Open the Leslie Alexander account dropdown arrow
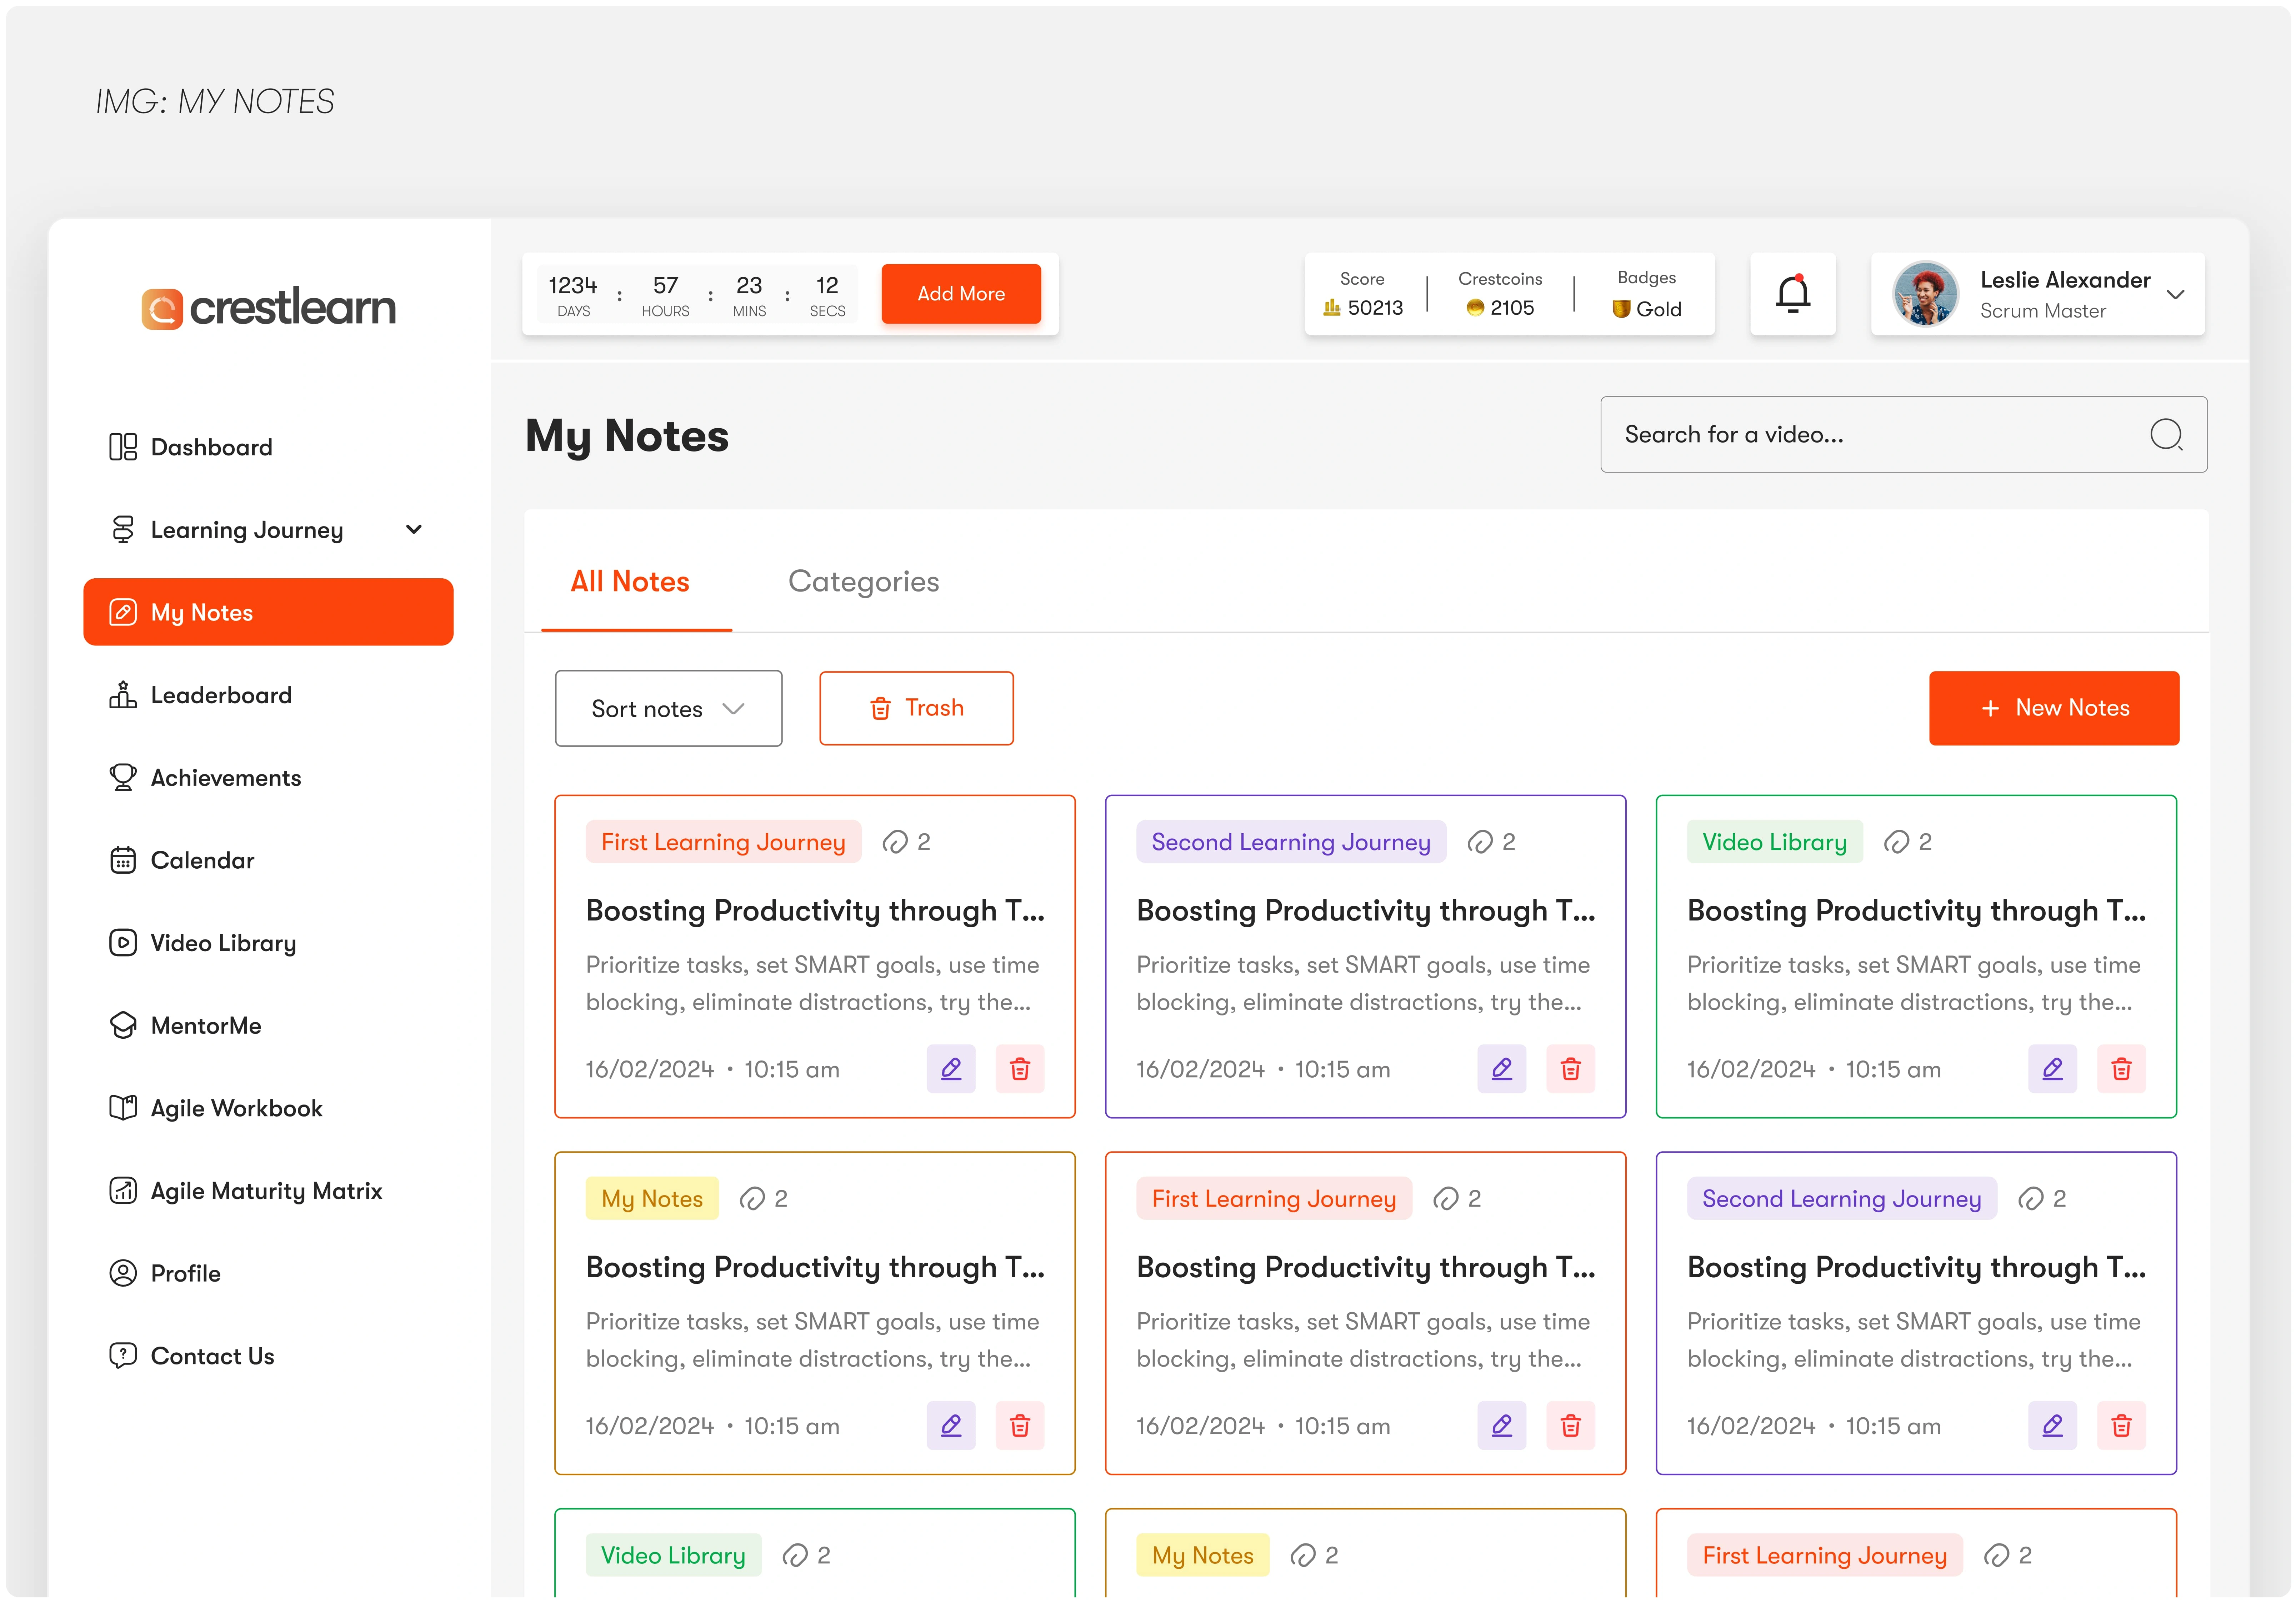2296x1602 pixels. (x=2175, y=294)
